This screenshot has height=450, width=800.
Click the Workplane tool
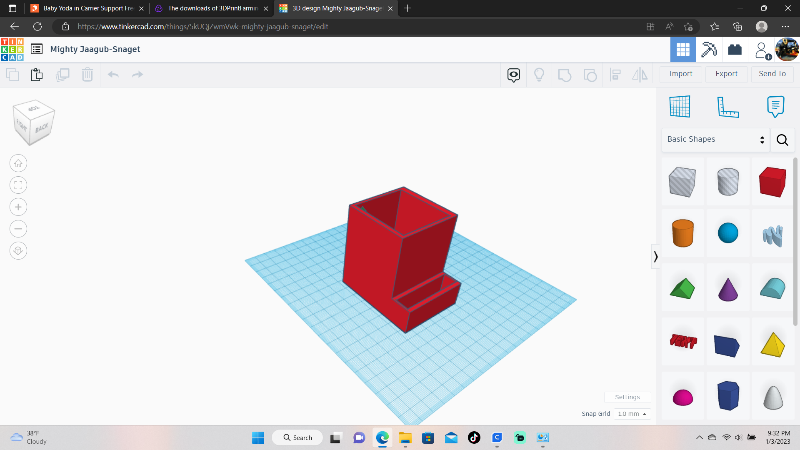tap(680, 106)
